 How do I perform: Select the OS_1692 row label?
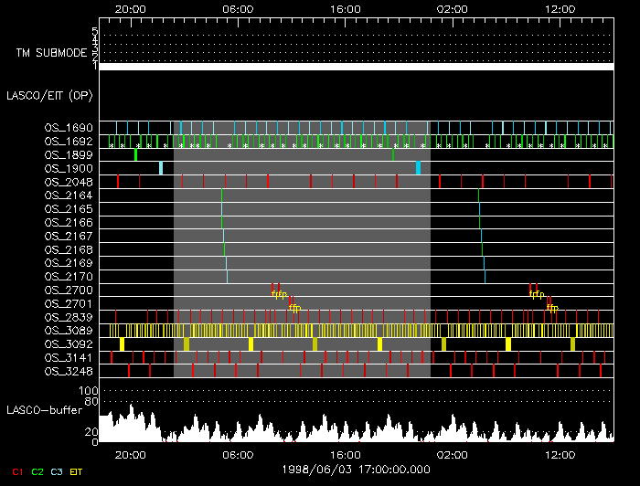click(69, 142)
